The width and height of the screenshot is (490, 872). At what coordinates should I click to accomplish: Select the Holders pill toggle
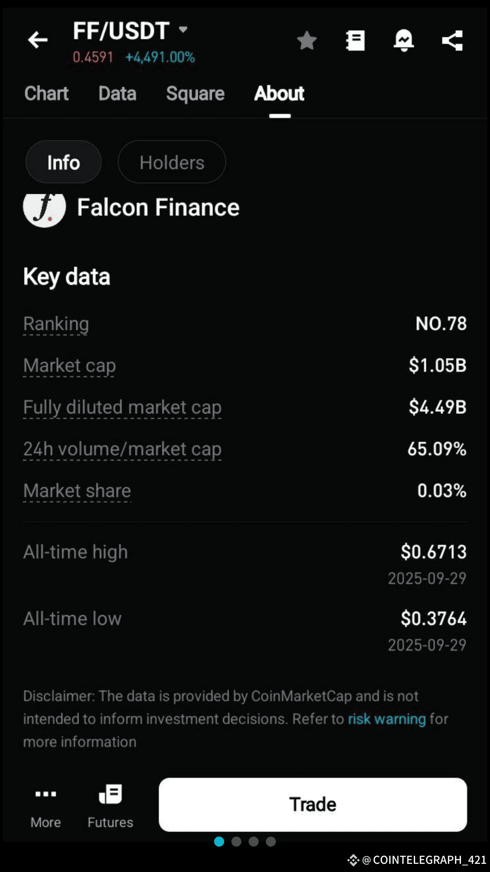tap(172, 162)
